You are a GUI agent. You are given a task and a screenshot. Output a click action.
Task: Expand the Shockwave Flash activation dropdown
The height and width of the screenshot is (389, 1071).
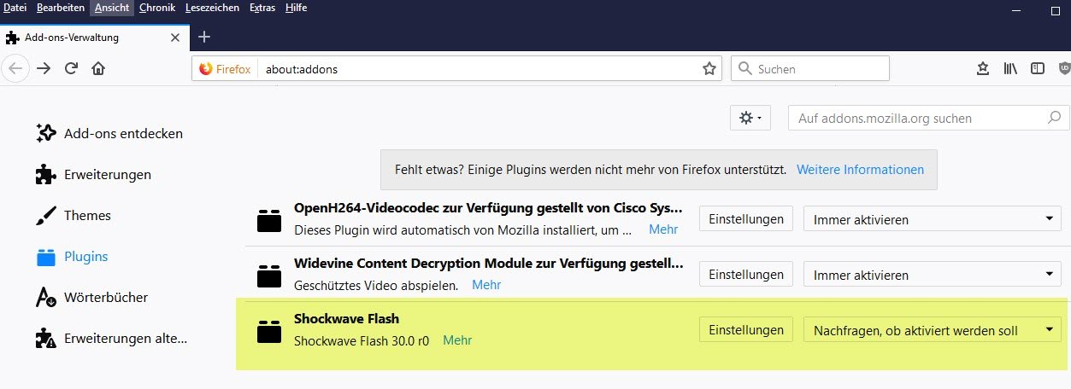click(932, 330)
